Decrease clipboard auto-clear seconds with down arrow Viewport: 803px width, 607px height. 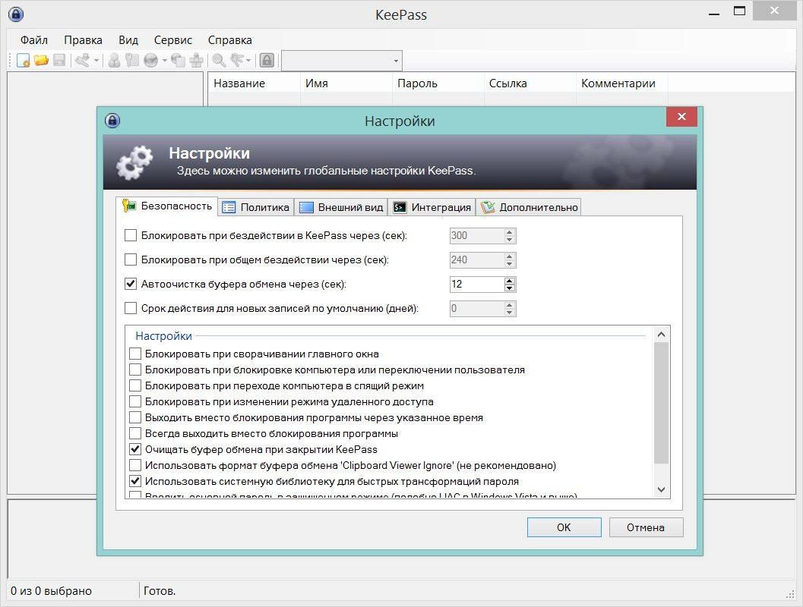point(509,288)
